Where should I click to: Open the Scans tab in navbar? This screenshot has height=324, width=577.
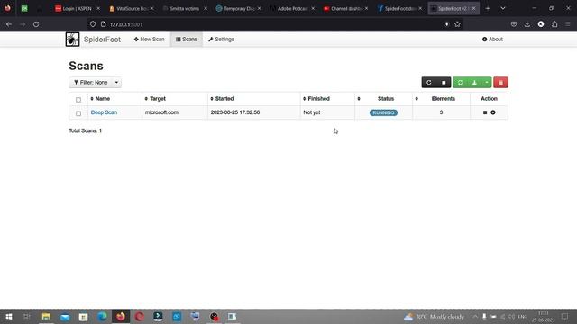tap(187, 40)
